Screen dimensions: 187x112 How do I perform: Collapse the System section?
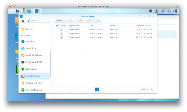[x=22, y=35]
